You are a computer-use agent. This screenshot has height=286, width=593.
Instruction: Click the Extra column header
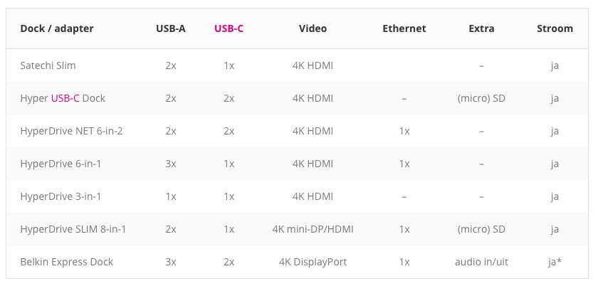pyautogui.click(x=481, y=28)
